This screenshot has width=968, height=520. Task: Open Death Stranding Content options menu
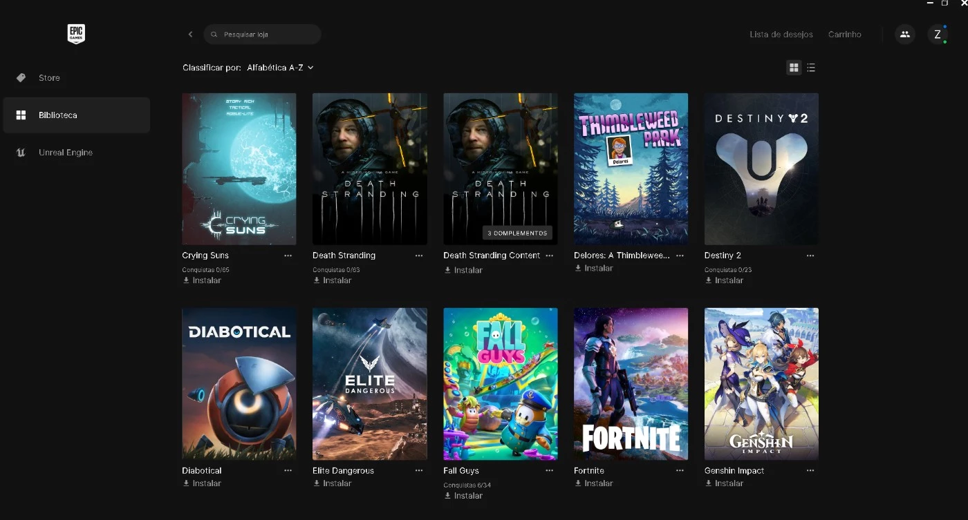click(550, 256)
